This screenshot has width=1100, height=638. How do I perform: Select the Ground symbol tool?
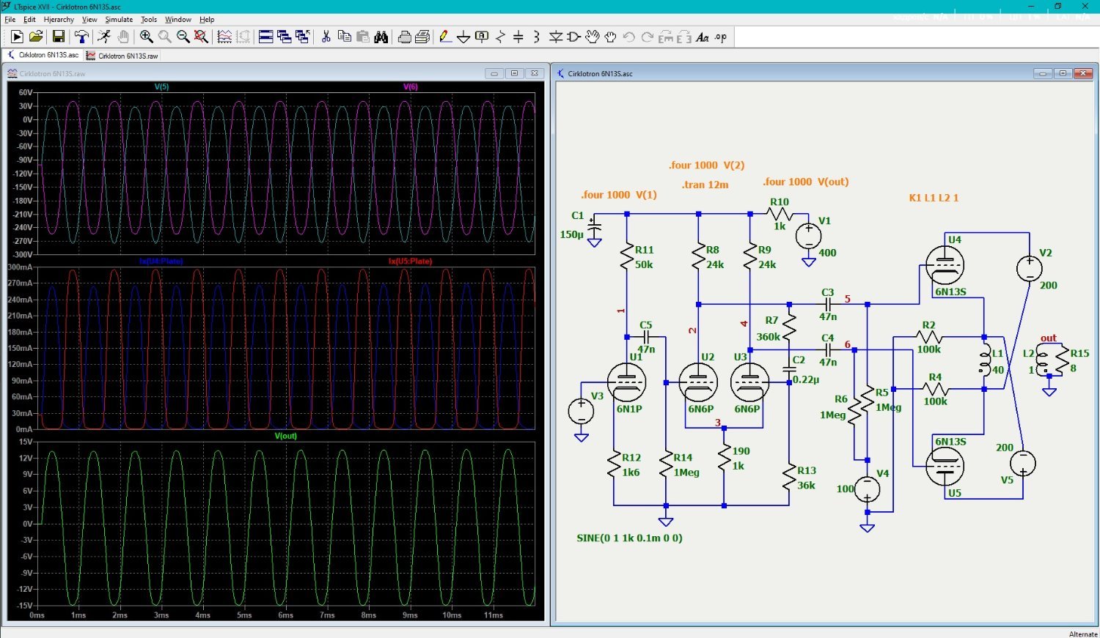[x=463, y=37]
